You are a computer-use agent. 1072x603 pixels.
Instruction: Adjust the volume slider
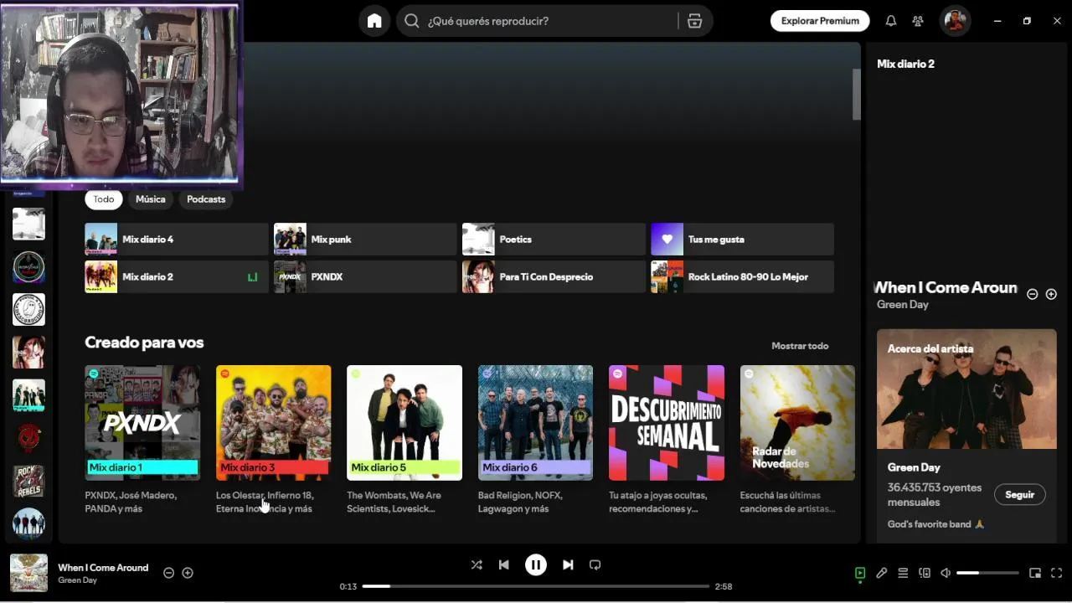click(x=987, y=574)
